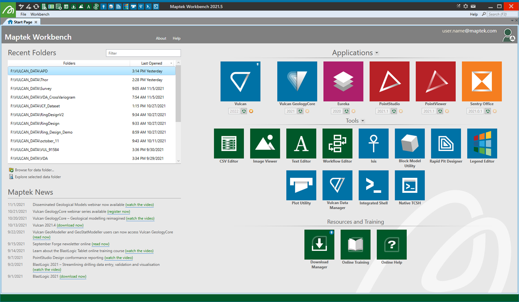Launch the Vulcan application tile
This screenshot has width=519, height=302.
240,81
